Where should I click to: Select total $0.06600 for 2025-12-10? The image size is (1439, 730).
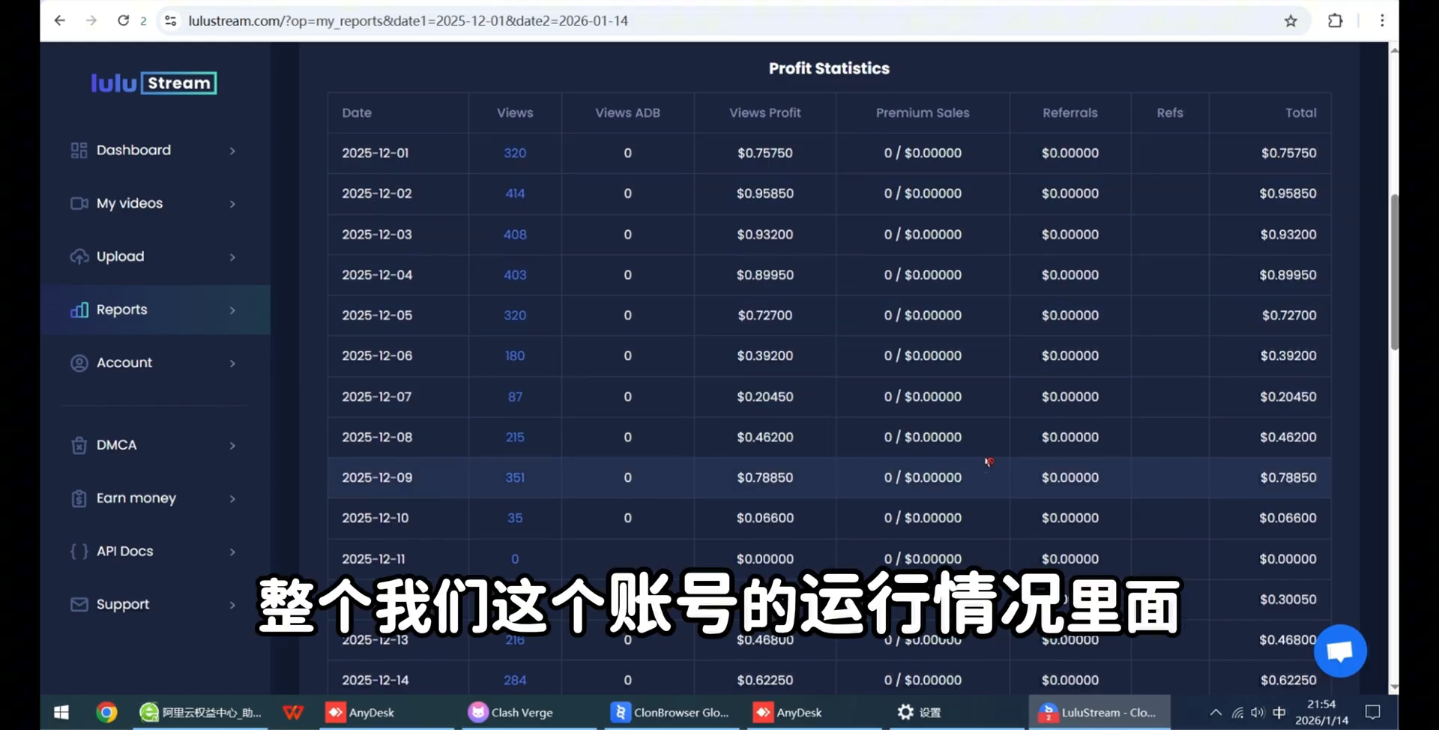[1288, 518]
